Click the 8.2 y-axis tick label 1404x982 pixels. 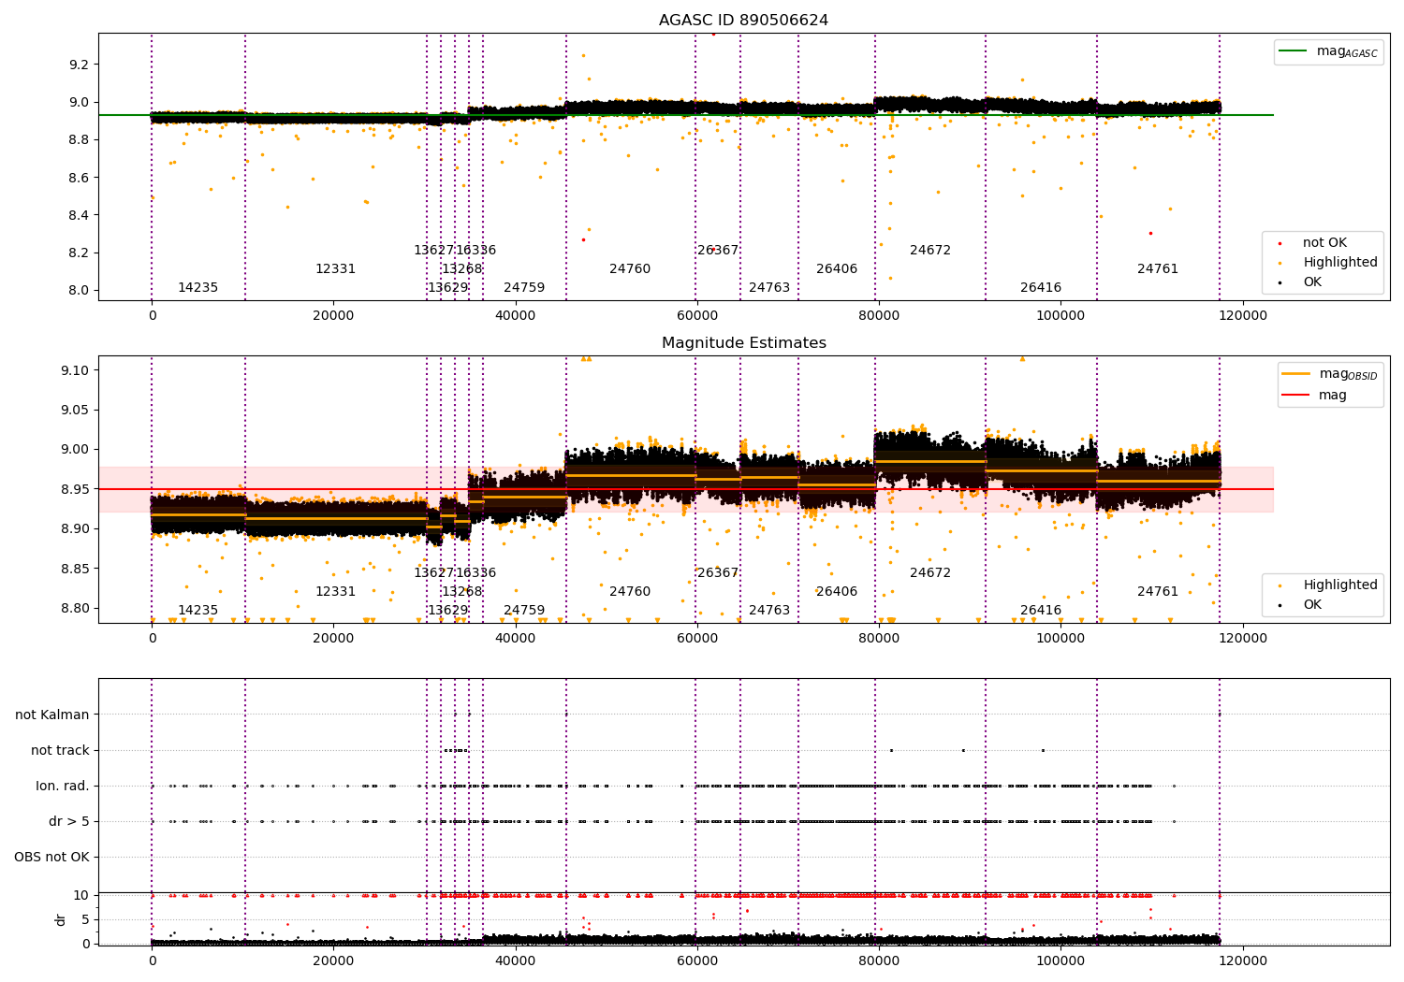79,253
